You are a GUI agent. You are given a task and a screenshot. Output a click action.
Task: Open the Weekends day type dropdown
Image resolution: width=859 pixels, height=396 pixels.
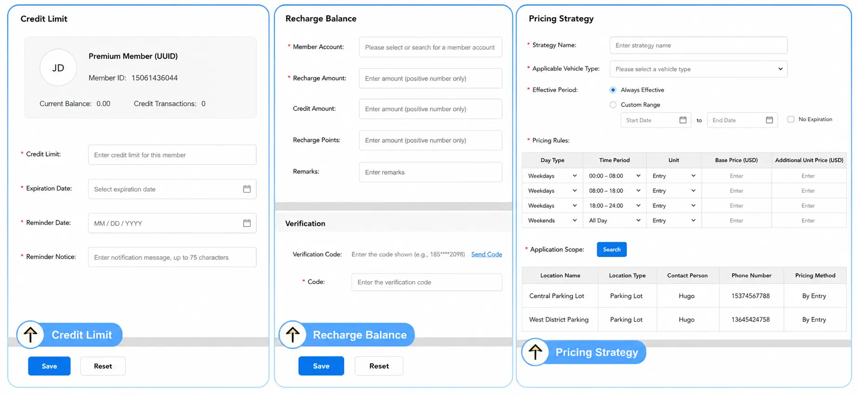coord(553,220)
